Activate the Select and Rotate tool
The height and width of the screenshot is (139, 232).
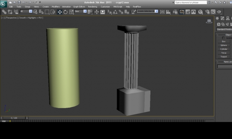point(65,12)
